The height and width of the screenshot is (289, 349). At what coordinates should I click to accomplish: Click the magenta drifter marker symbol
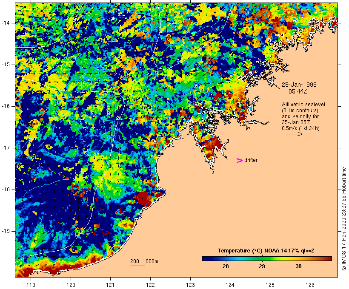pos(240,161)
